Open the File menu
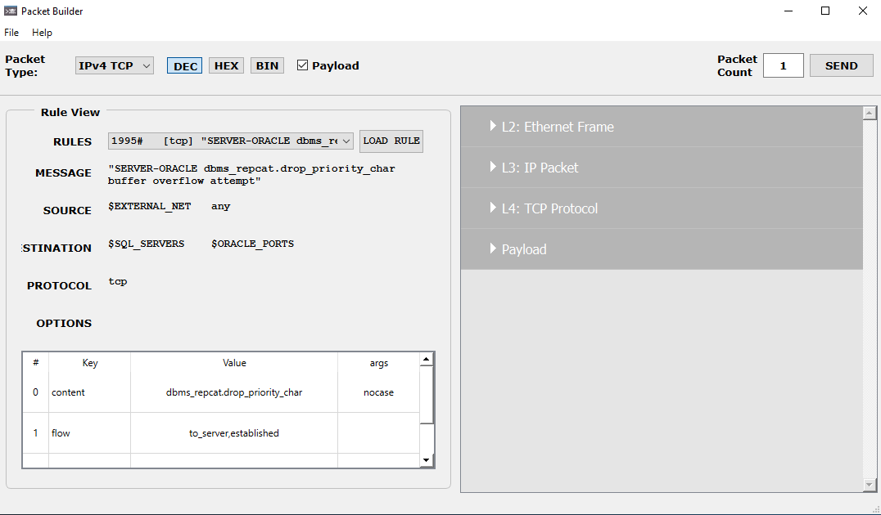The height and width of the screenshot is (515, 881). [11, 33]
